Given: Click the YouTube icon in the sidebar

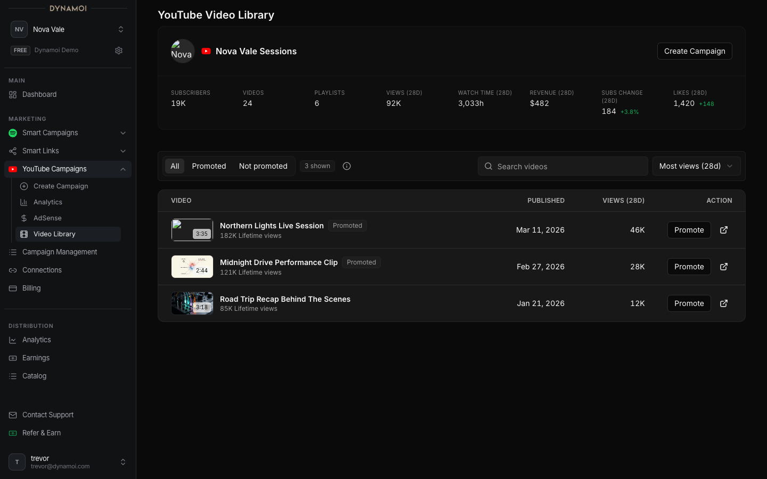Looking at the screenshot, I should pyautogui.click(x=13, y=169).
